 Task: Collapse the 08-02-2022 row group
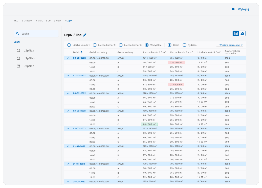point(68,58)
